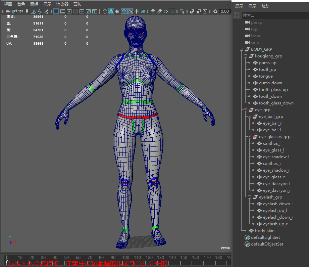
Task: Open the camera bookmarks icon
Action: (27, 11)
